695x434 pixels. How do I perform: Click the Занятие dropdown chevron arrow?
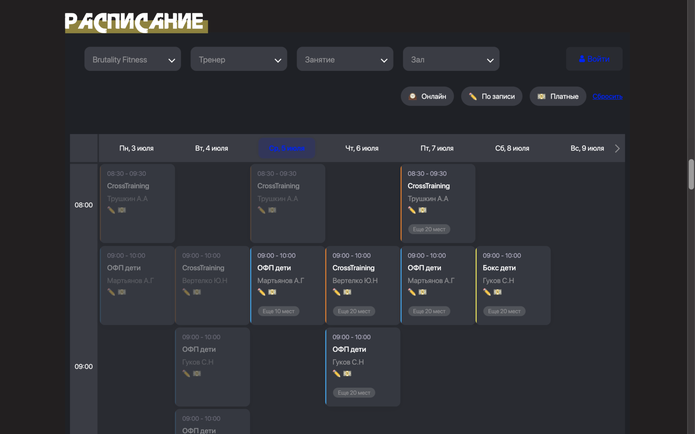click(x=384, y=60)
